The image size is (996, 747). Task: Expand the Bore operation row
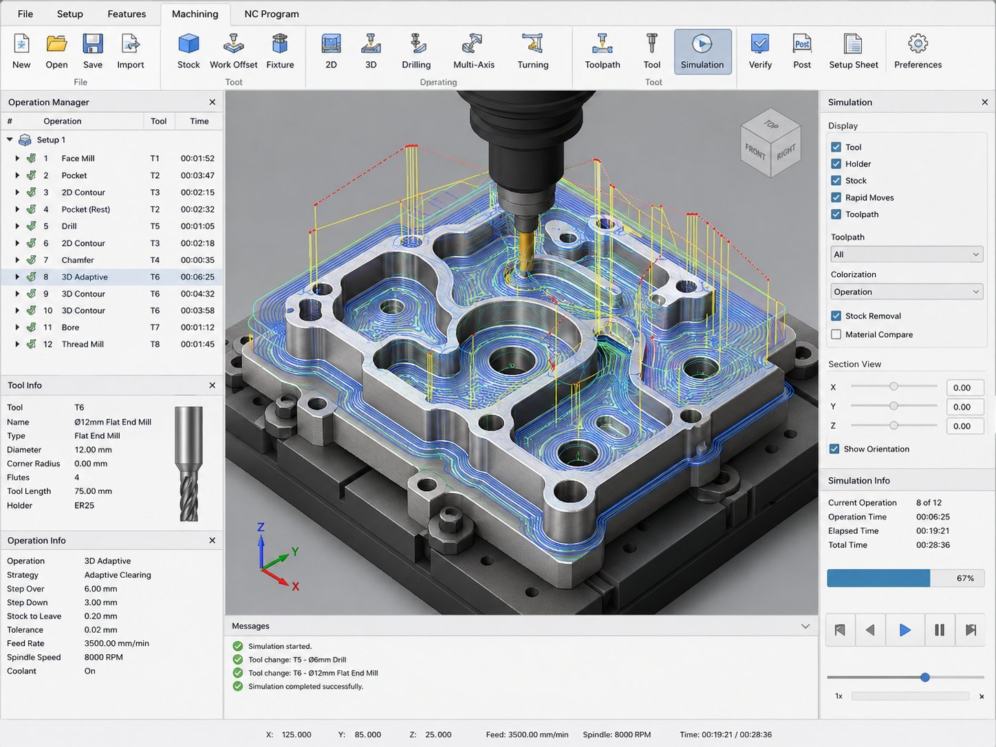(17, 327)
